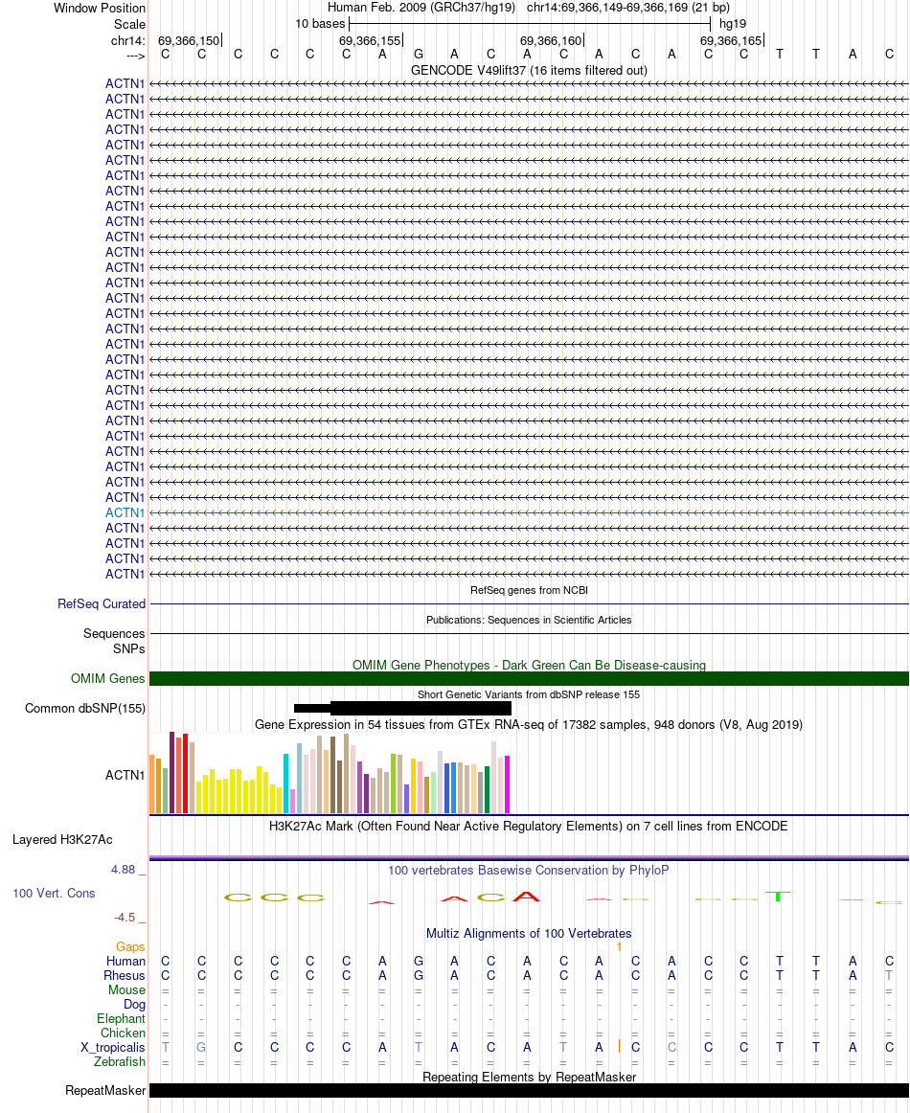910x1113 pixels.
Task: Click the H3K27Ac Mark ENCODE track title
Action: [529, 827]
